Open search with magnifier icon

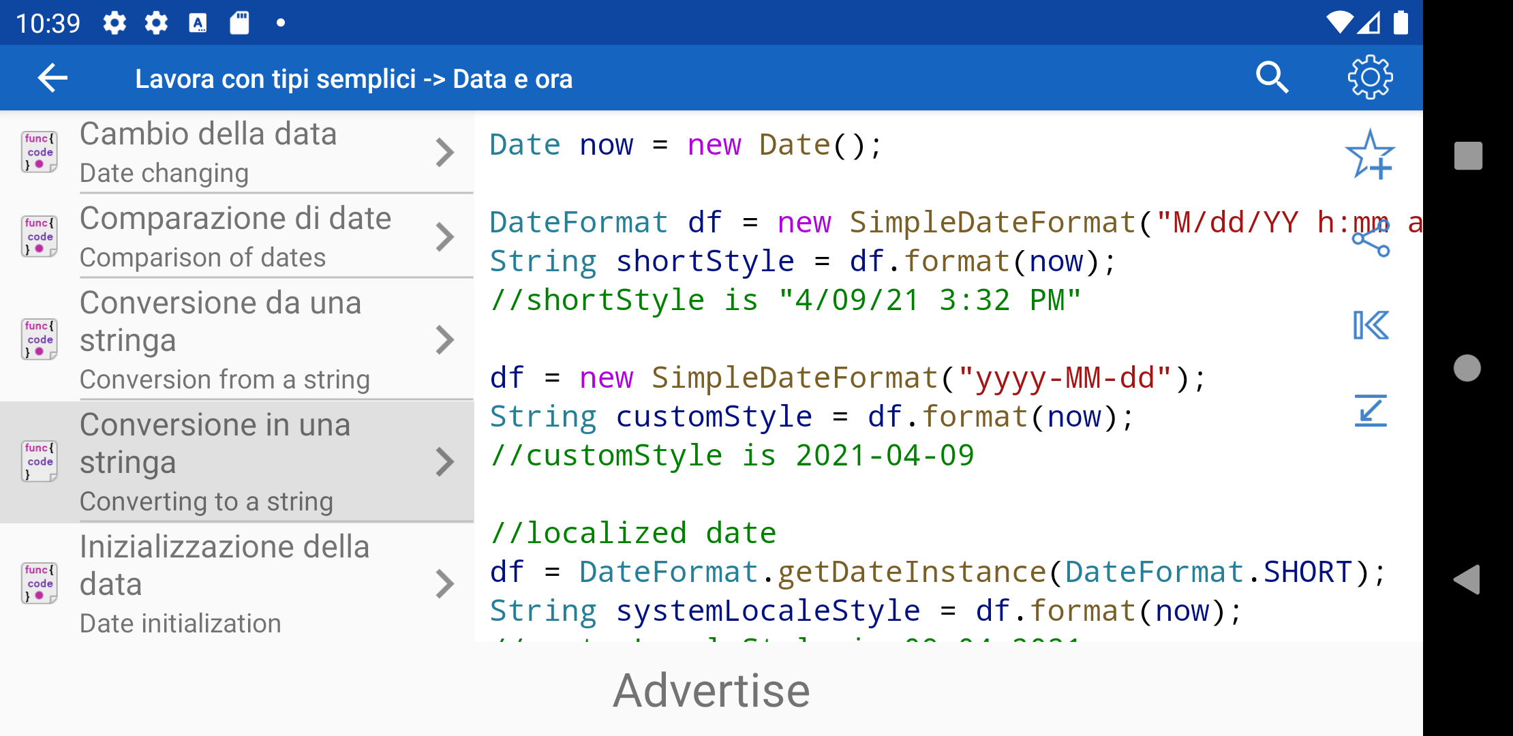point(1271,78)
